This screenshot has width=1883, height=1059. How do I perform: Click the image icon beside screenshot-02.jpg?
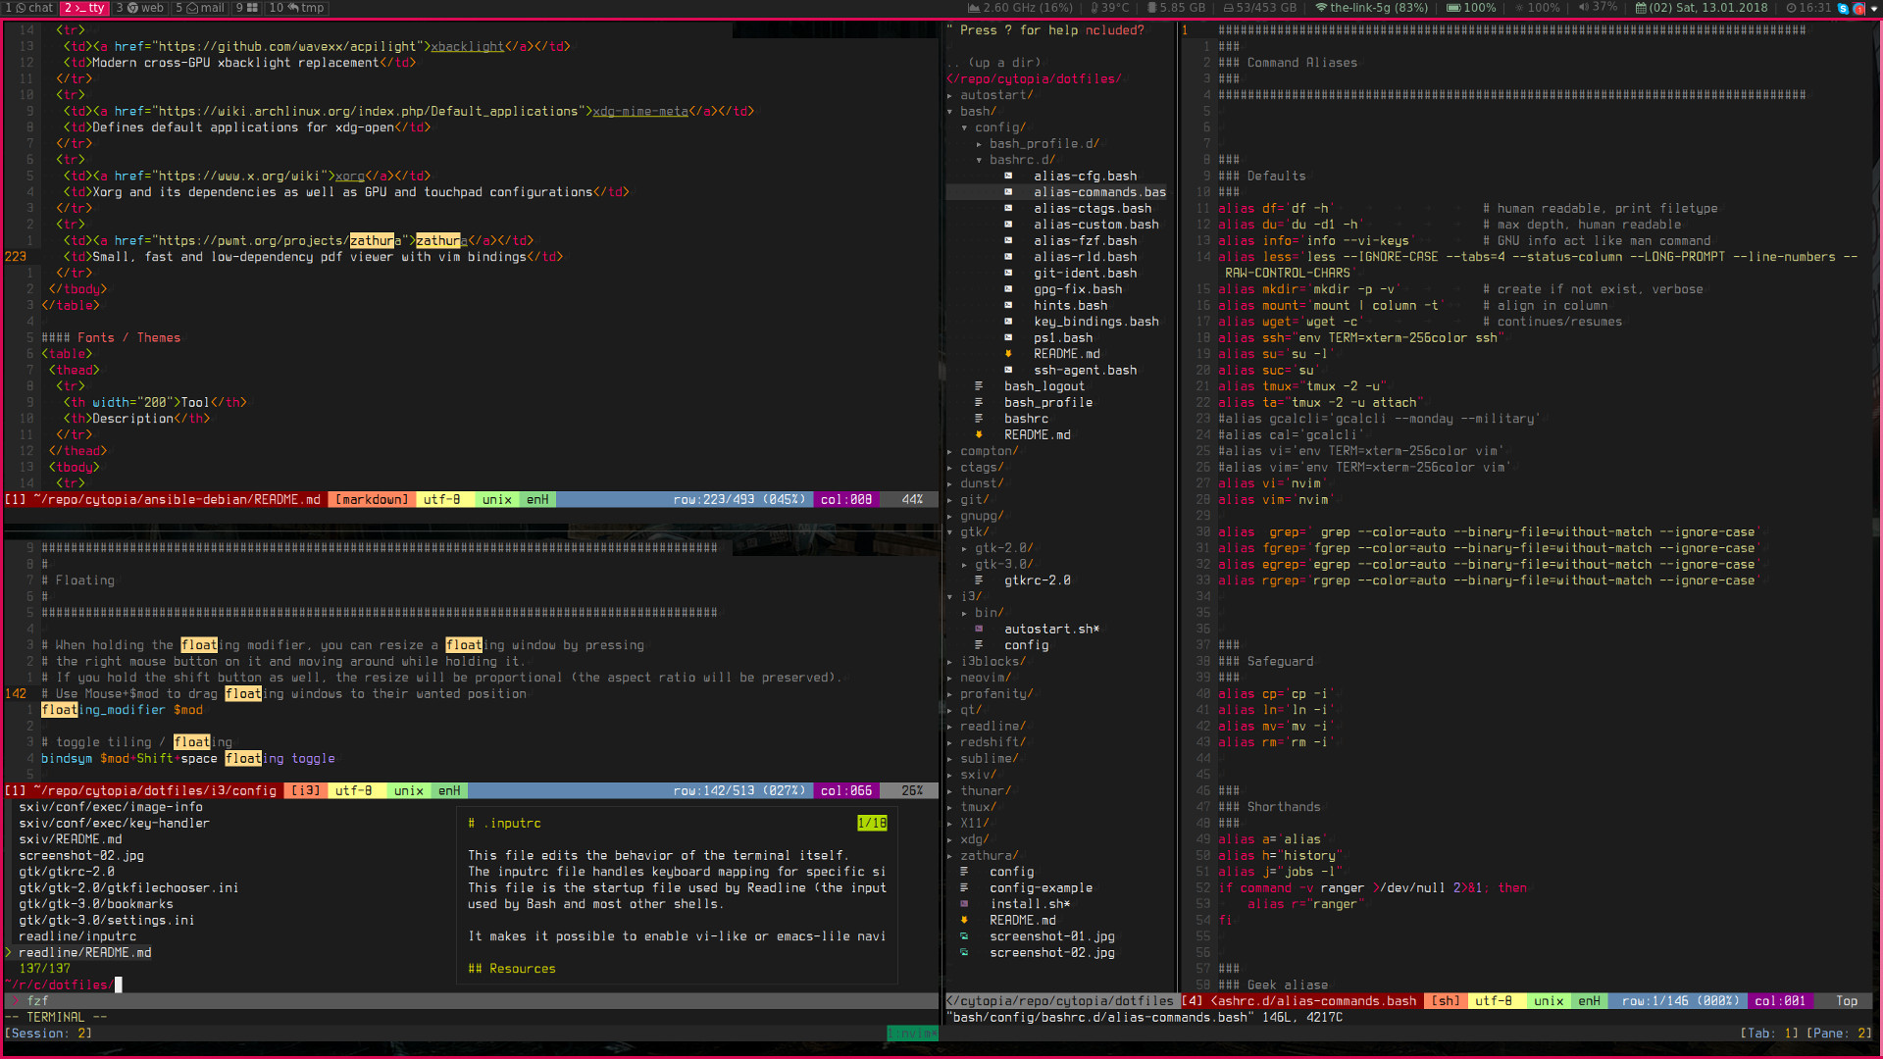click(964, 953)
